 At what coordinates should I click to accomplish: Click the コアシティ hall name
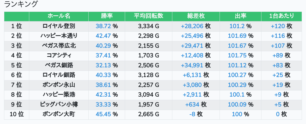tap(59, 56)
